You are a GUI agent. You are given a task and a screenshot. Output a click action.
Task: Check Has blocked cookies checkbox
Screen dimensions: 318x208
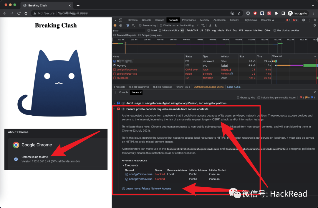pyautogui.click(x=275, y=30)
